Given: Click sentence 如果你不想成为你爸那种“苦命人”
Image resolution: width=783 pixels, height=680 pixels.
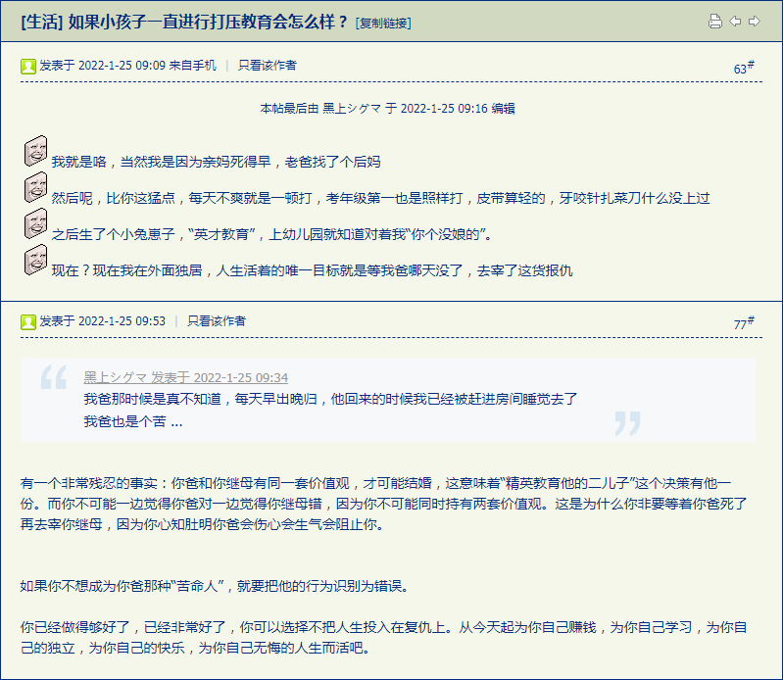Looking at the screenshot, I should [216, 586].
